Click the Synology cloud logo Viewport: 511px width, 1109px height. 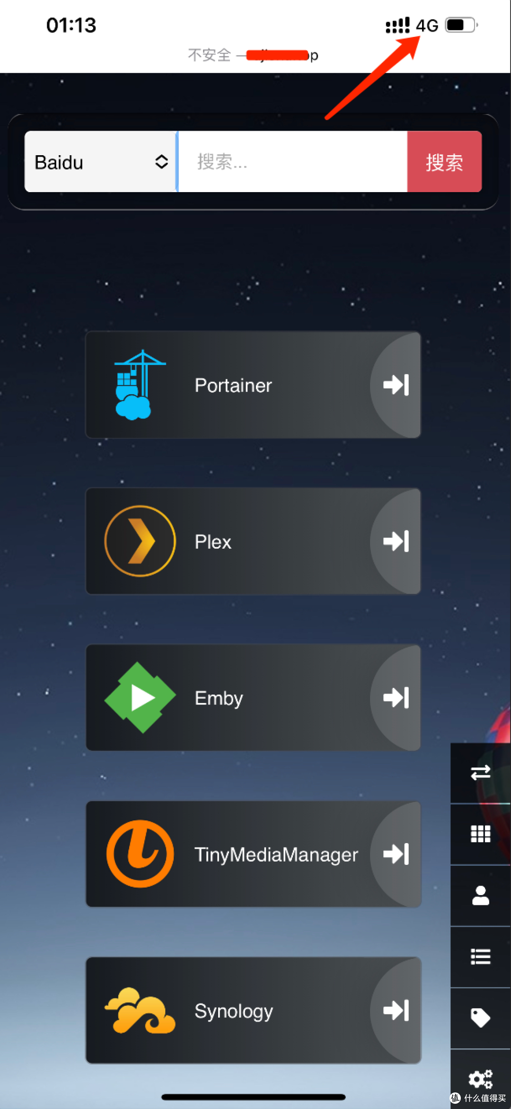(x=140, y=1010)
